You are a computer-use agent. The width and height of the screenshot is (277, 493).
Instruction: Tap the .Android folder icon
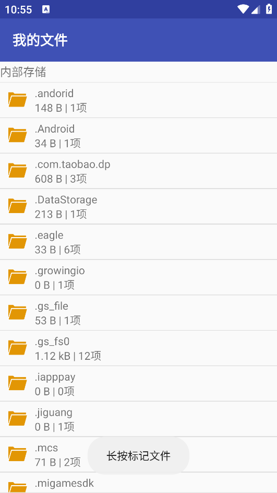coord(17,135)
